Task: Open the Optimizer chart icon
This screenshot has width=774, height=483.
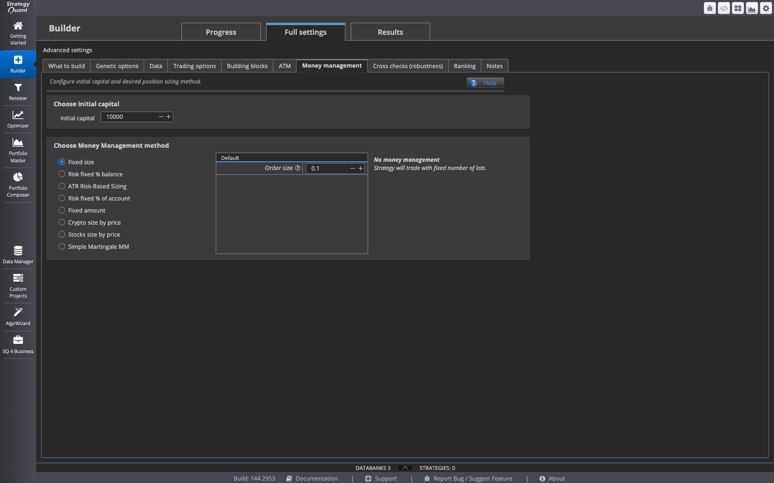Action: click(18, 115)
